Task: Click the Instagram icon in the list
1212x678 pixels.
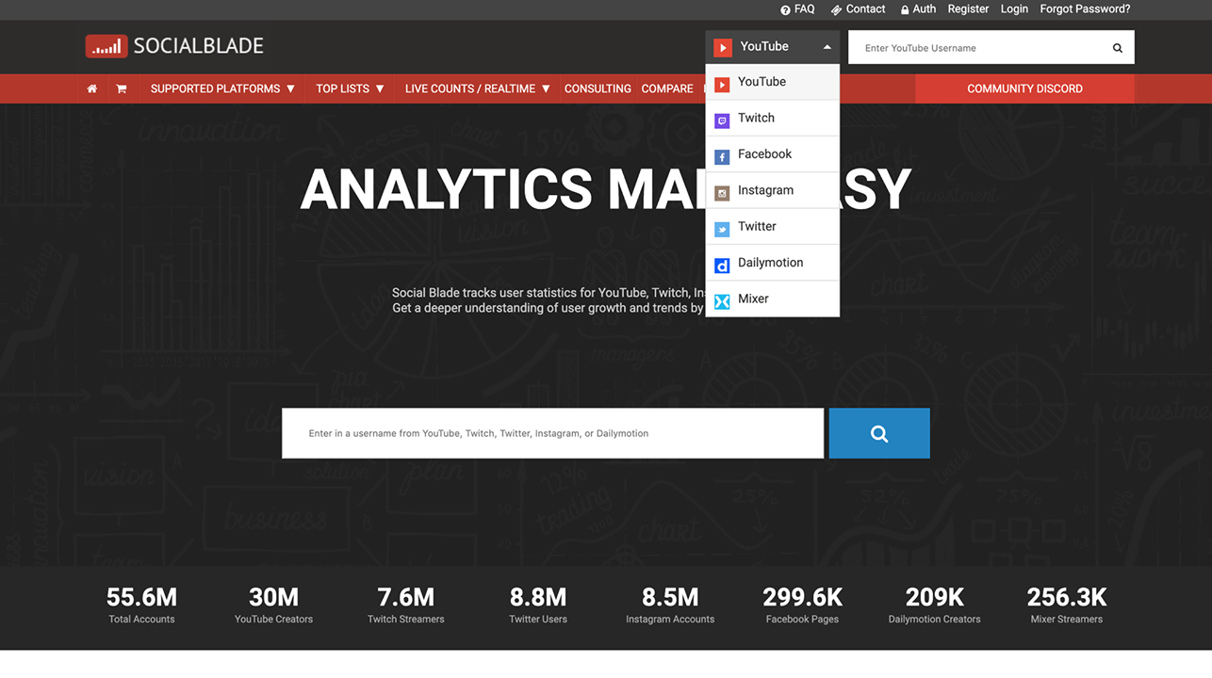Action: click(722, 193)
